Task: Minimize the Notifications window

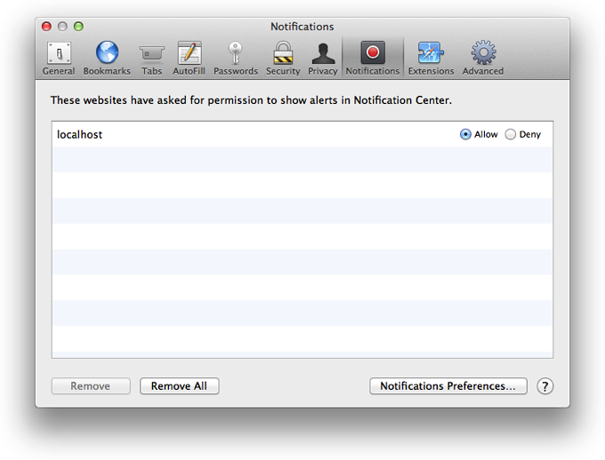Action: pos(62,27)
